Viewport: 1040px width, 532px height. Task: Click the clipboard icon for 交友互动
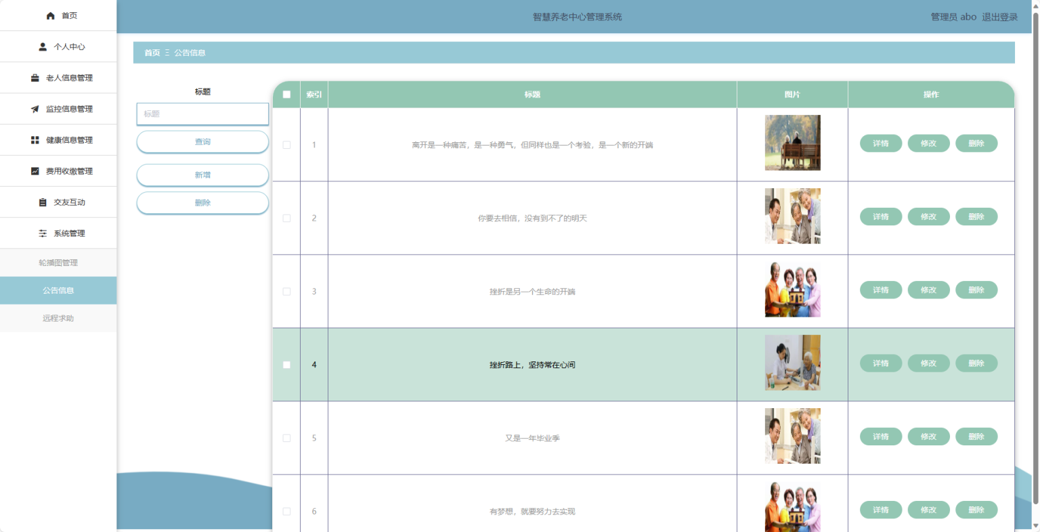coord(43,202)
